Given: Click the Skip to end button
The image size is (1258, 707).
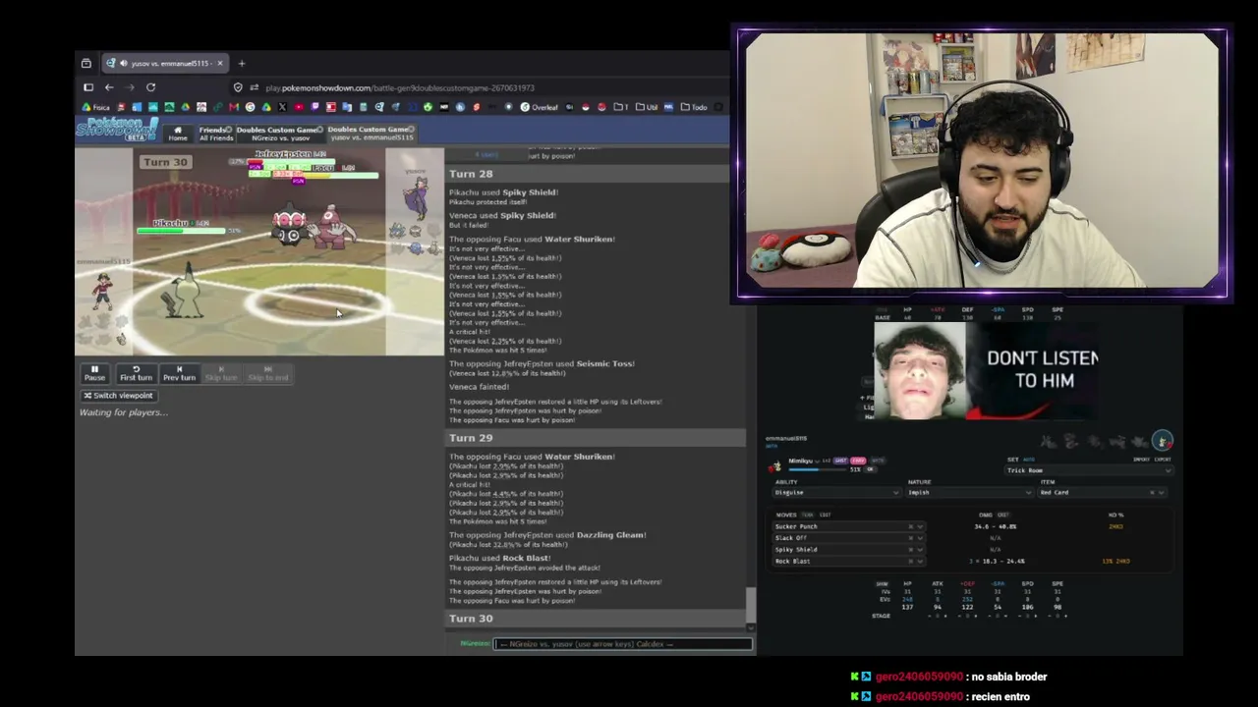Looking at the screenshot, I should (267, 373).
